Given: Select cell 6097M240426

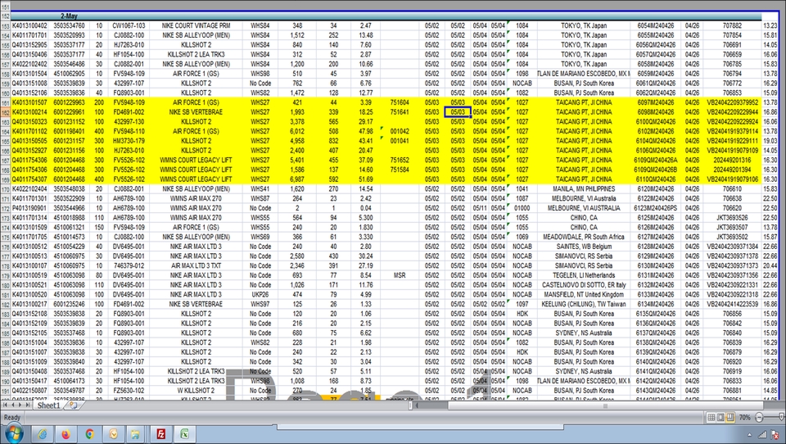Looking at the screenshot, I should pos(656,102).
